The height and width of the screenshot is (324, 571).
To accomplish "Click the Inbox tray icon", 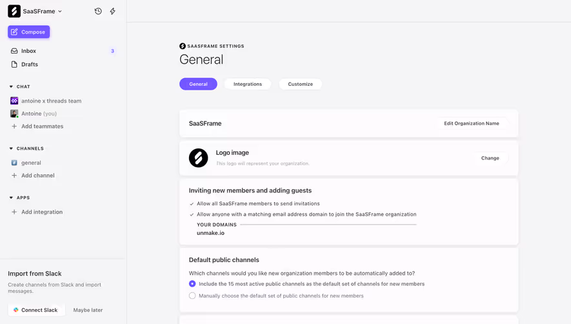I will [14, 51].
